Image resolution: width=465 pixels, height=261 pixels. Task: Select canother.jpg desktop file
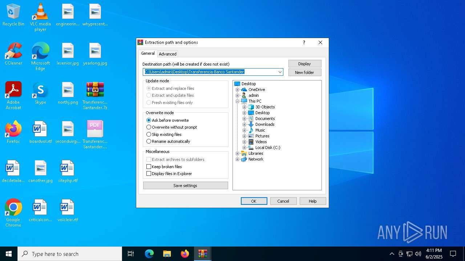pyautogui.click(x=40, y=172)
